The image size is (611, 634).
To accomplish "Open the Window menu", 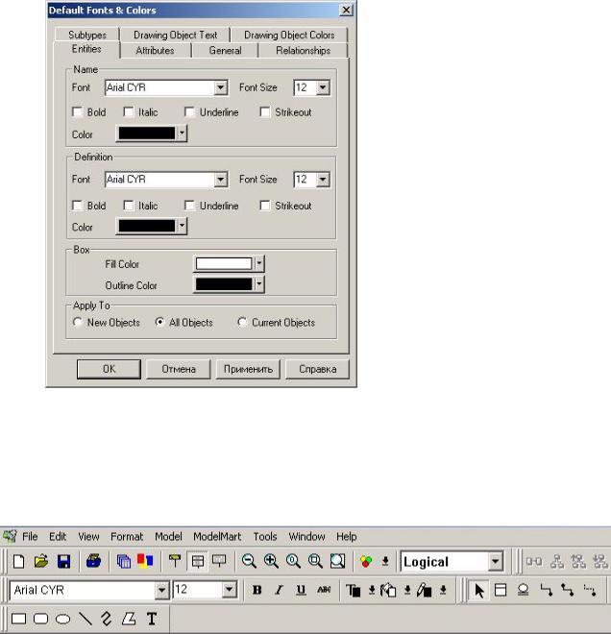I will pyautogui.click(x=306, y=537).
